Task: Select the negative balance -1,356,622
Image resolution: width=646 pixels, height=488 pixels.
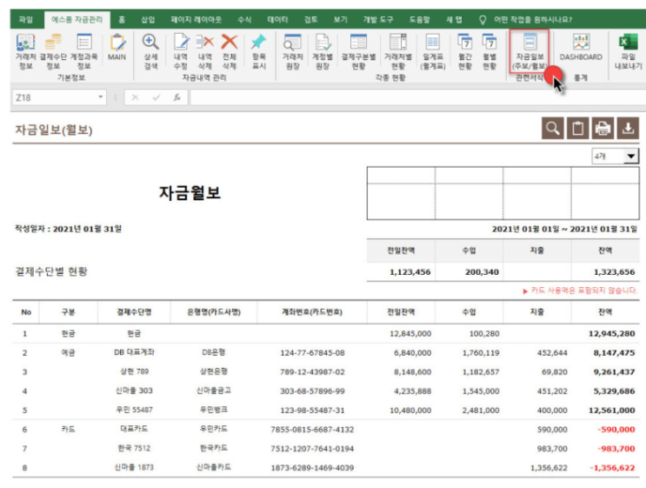Action: pos(612,468)
